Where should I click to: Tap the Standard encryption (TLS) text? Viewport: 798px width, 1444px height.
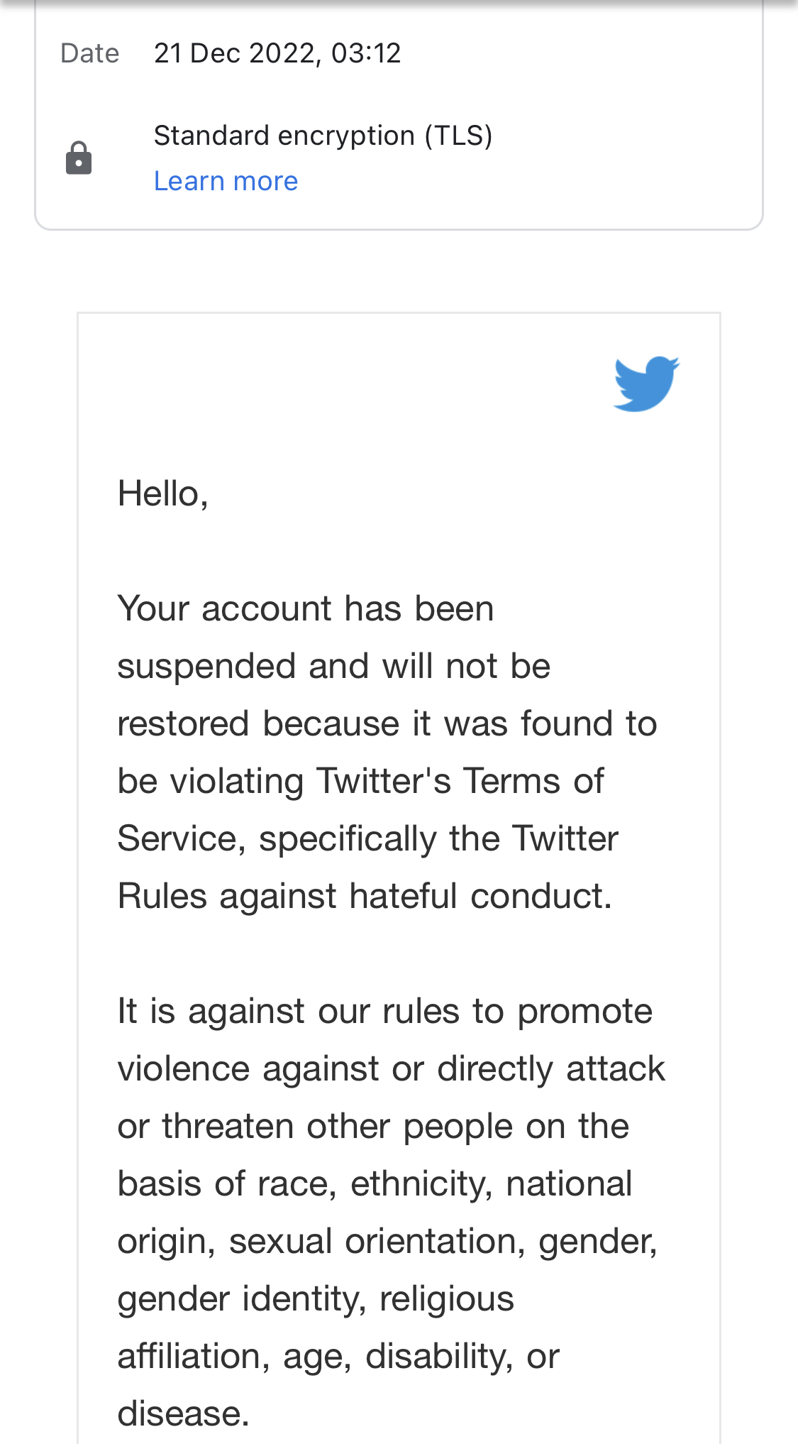(323, 136)
